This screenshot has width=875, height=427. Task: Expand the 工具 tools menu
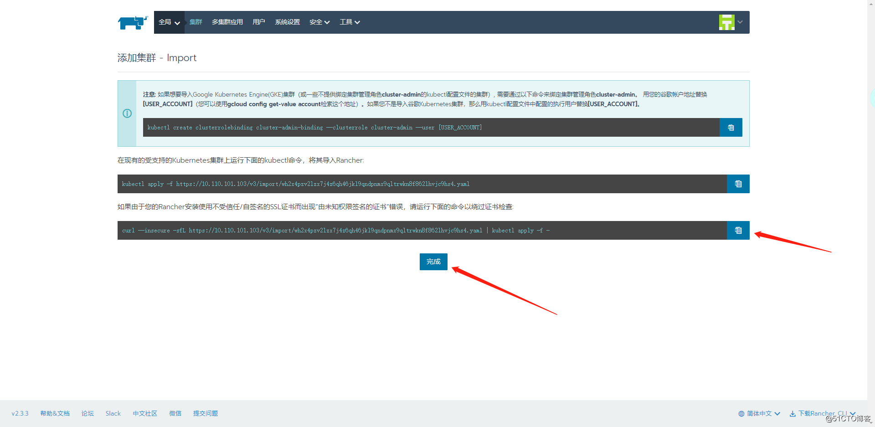coord(350,22)
